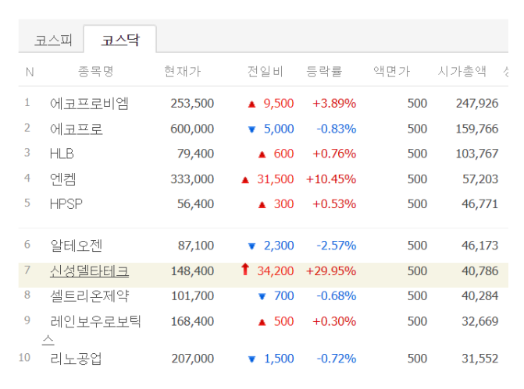The image size is (524, 389).
Task: Click the N column header
Action: (30, 72)
